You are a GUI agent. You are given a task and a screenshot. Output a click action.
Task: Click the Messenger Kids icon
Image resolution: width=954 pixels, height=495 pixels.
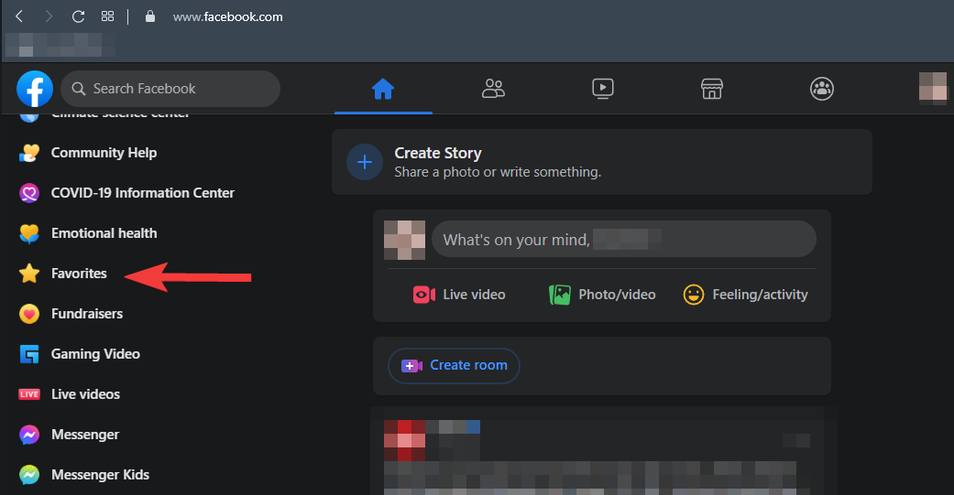(x=29, y=475)
